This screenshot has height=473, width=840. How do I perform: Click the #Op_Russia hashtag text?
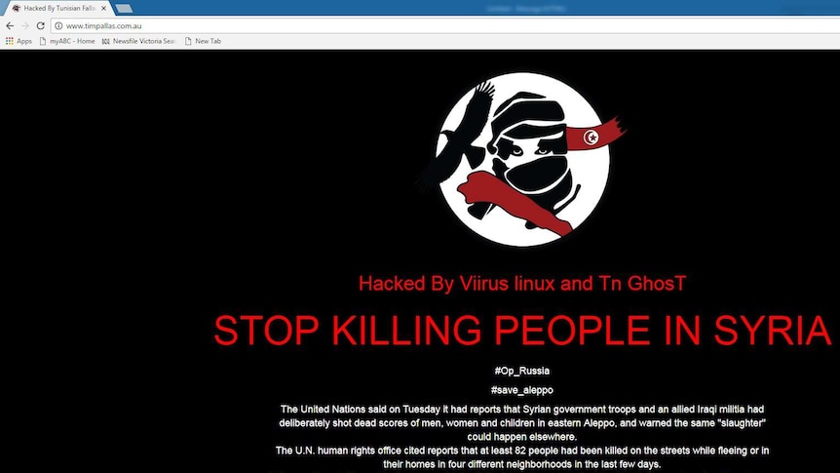tap(521, 371)
